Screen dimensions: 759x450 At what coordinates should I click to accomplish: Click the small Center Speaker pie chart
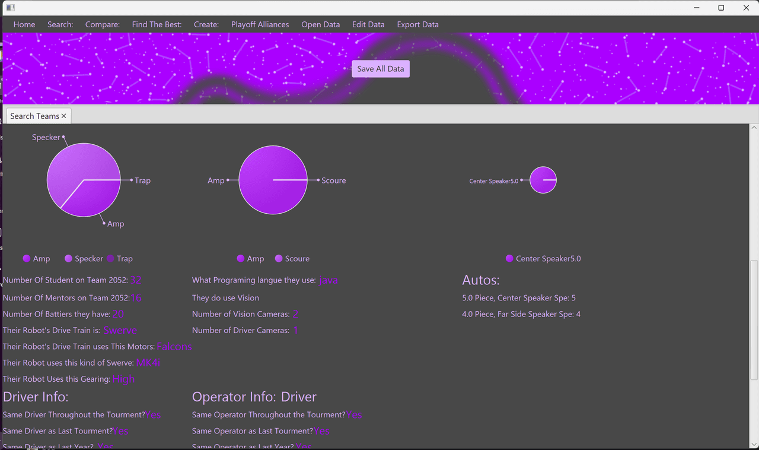tap(543, 180)
